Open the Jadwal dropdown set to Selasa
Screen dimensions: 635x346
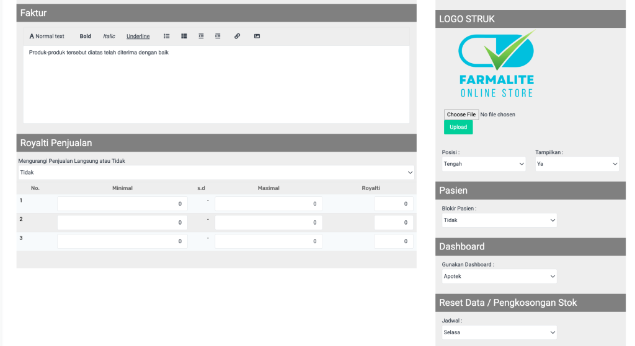pos(499,333)
